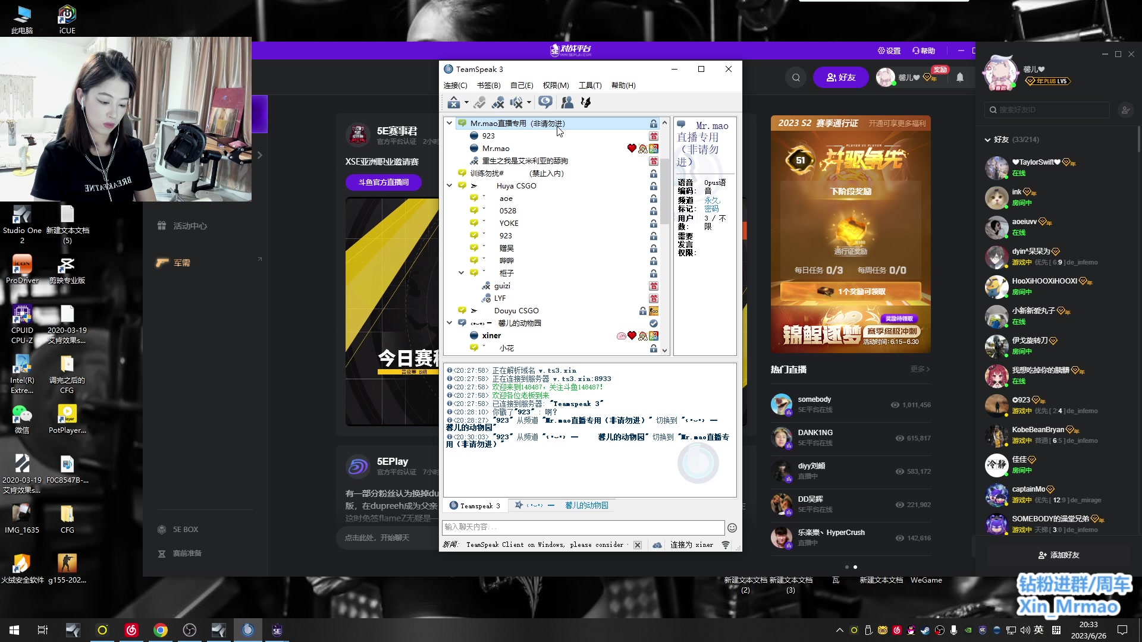
Task: Click the toggle away status toolbar icon
Action: pyautogui.click(x=479, y=102)
